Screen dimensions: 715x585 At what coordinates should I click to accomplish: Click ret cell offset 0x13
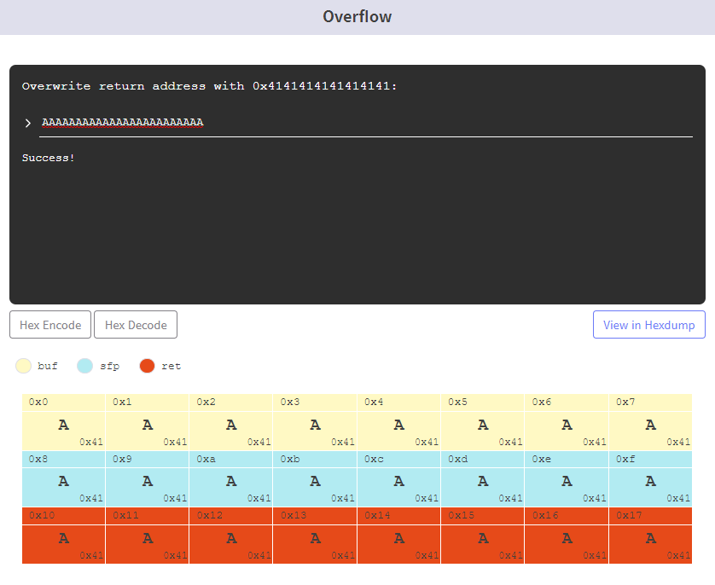click(x=315, y=536)
